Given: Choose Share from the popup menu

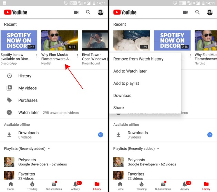Looking at the screenshot, I should 145,108.
